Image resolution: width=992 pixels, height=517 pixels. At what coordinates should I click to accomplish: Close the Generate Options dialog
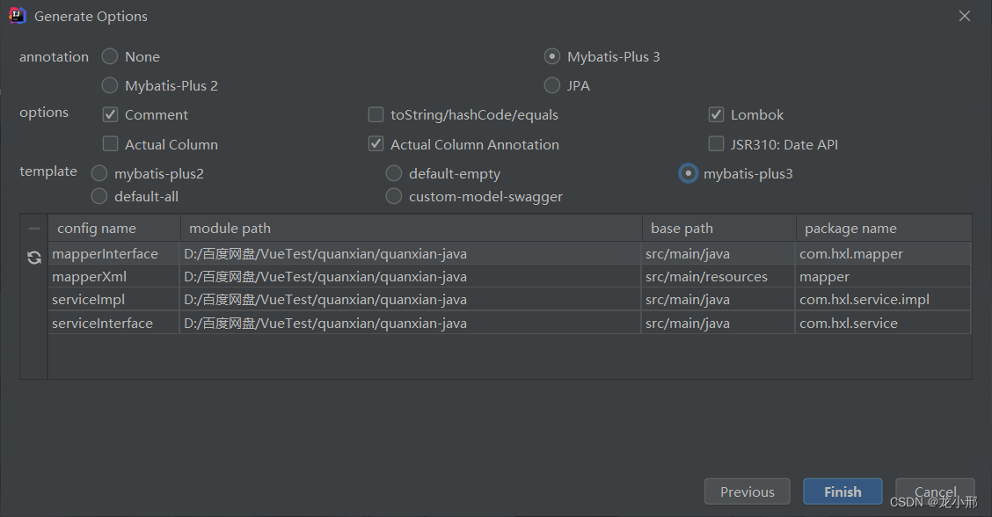[x=964, y=16]
